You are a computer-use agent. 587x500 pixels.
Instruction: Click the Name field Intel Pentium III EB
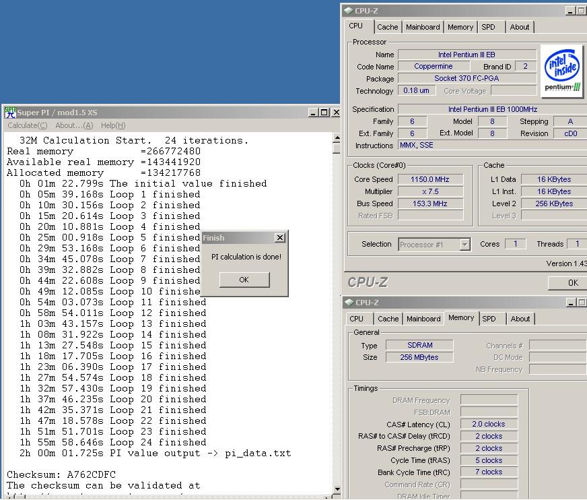pyautogui.click(x=467, y=55)
